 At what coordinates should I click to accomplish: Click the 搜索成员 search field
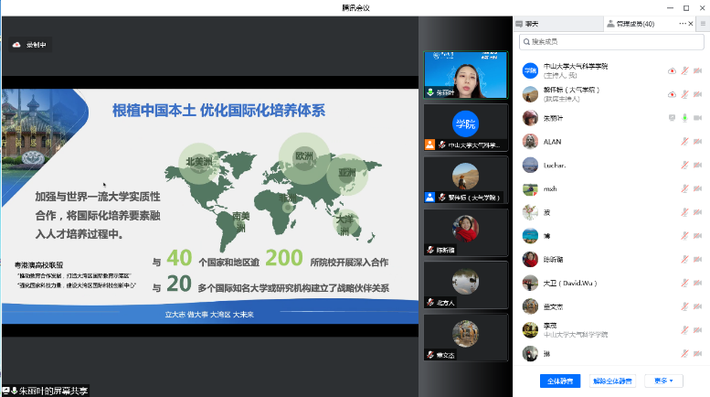[x=610, y=42]
